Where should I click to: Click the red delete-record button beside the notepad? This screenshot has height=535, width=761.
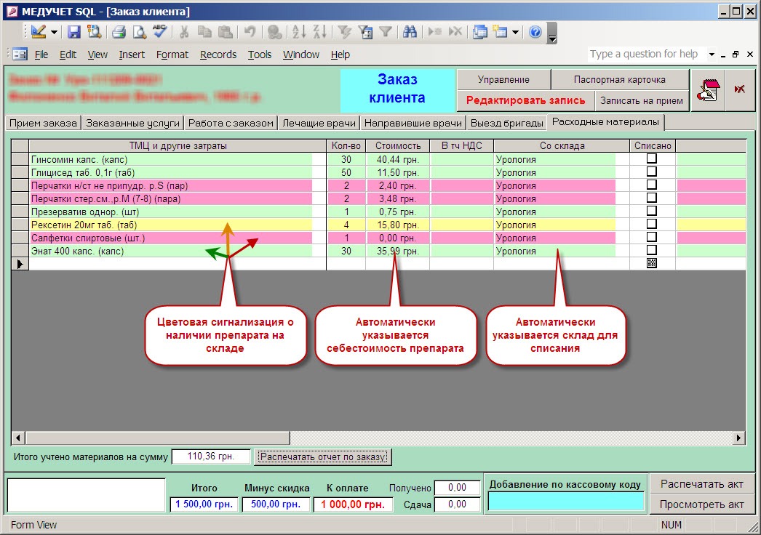pos(740,90)
